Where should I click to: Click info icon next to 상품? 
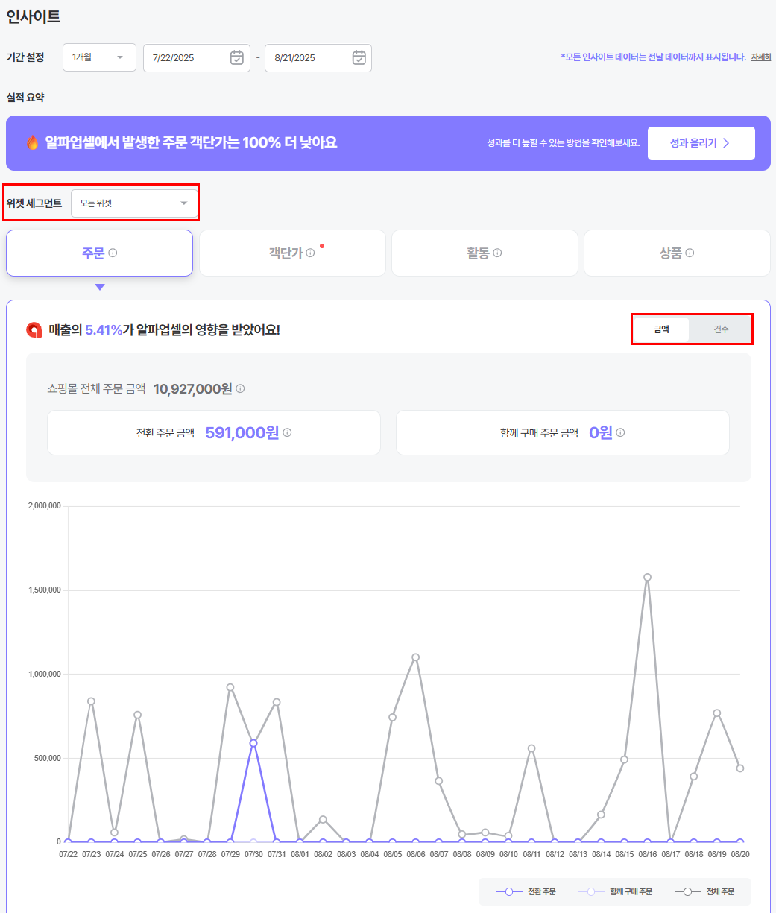click(x=690, y=253)
